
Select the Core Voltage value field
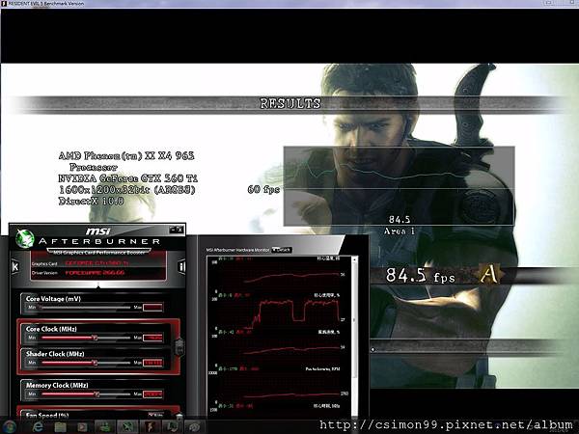[x=152, y=308]
